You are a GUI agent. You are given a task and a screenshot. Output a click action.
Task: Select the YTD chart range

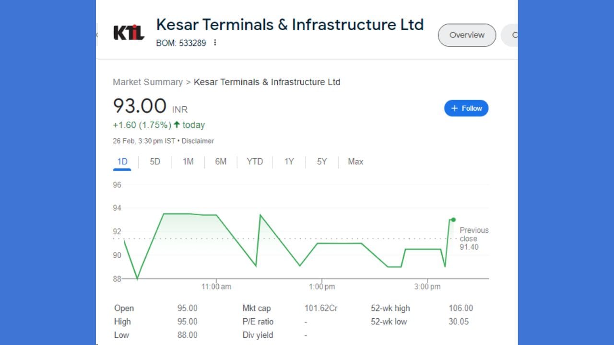tap(255, 161)
